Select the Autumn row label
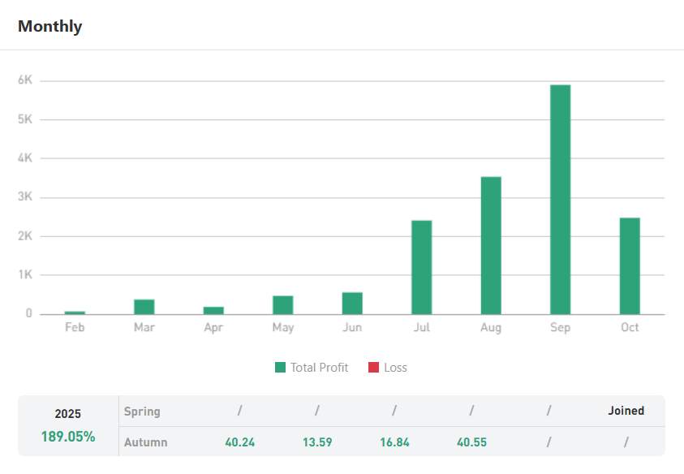This screenshot has height=474, width=684. (x=145, y=442)
